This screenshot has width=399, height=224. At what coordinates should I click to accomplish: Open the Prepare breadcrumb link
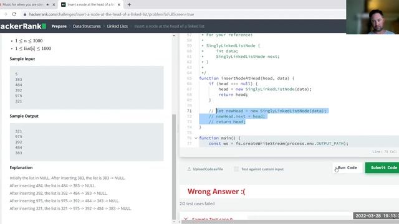[59, 26]
